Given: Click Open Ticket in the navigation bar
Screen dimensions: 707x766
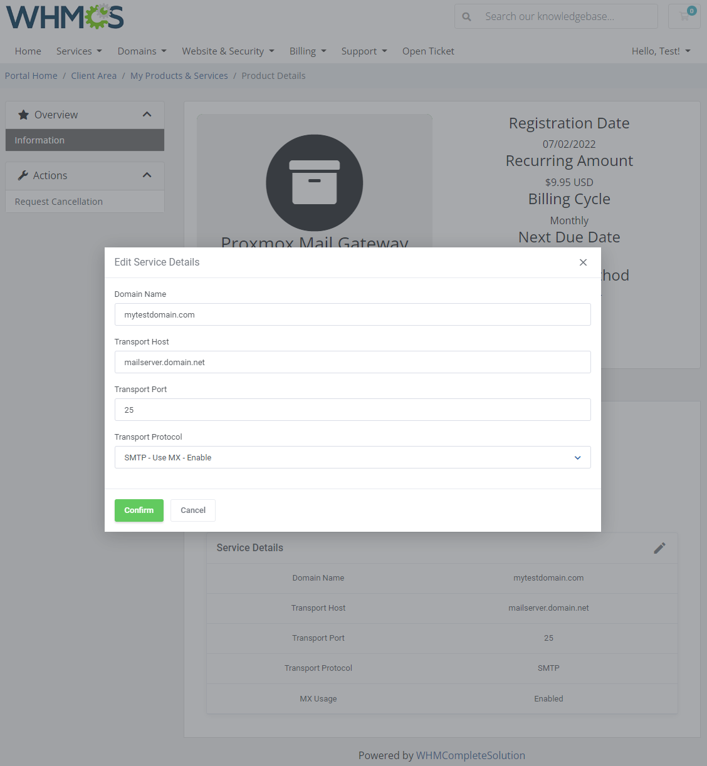Looking at the screenshot, I should point(428,51).
